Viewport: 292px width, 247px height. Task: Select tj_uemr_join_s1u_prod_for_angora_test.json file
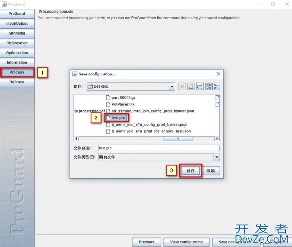click(148, 131)
